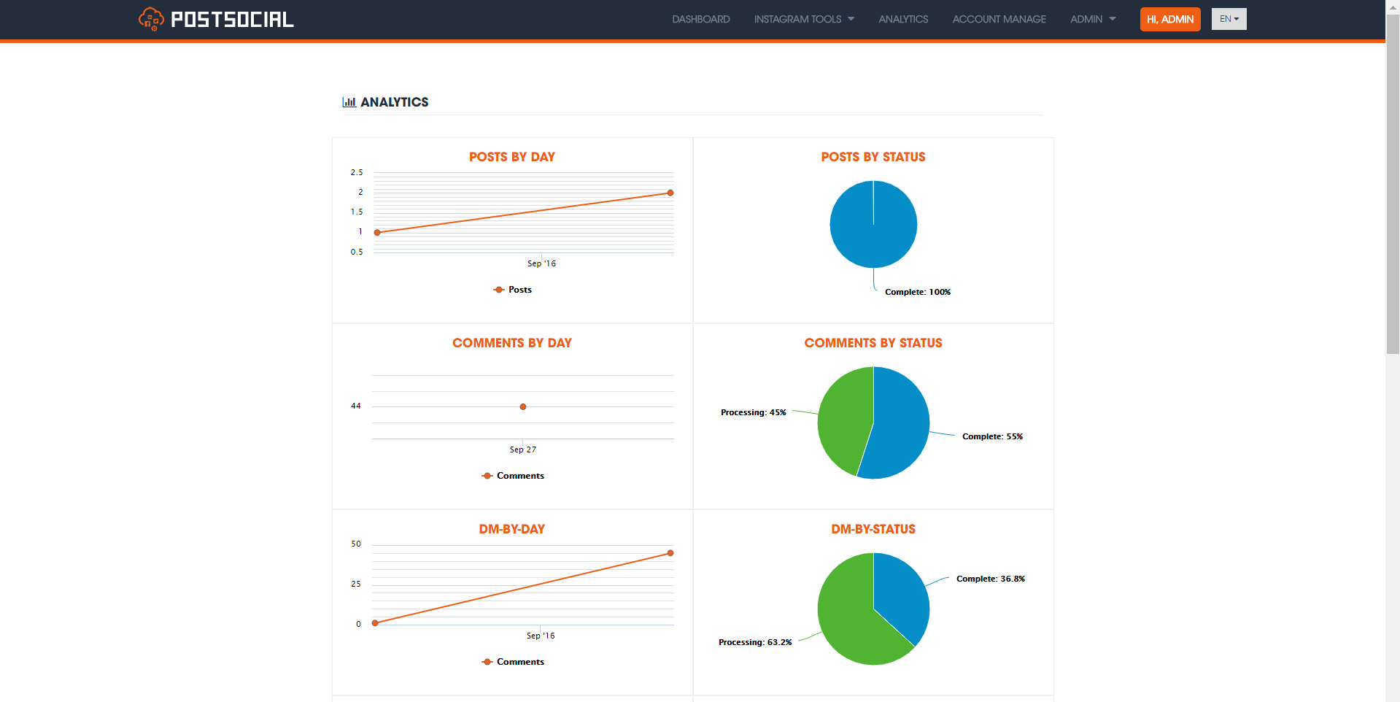1400x702 pixels.
Task: Click the PostSocial cloud logo icon
Action: pyautogui.click(x=151, y=19)
